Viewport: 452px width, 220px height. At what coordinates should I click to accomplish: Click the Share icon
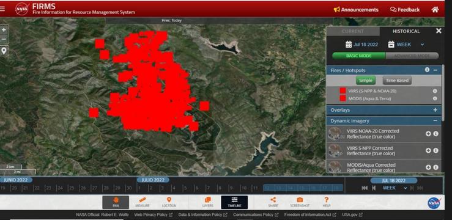(273, 202)
